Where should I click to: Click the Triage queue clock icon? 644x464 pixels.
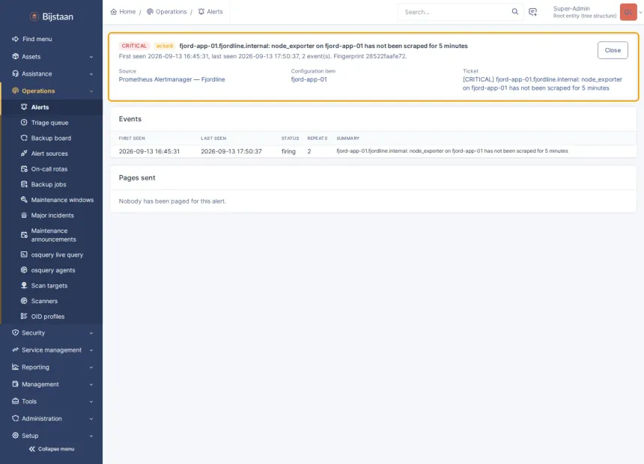24,123
